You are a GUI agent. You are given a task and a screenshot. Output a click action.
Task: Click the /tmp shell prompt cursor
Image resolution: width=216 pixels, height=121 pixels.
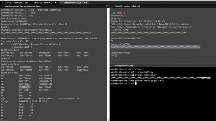(136, 84)
